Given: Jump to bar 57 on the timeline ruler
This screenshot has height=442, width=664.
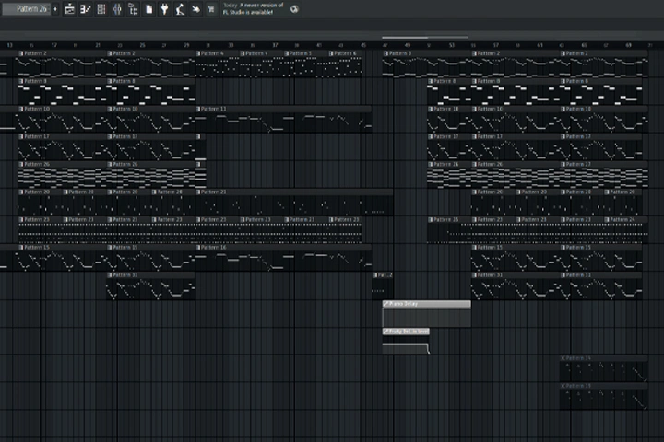Looking at the screenshot, I should (x=495, y=45).
